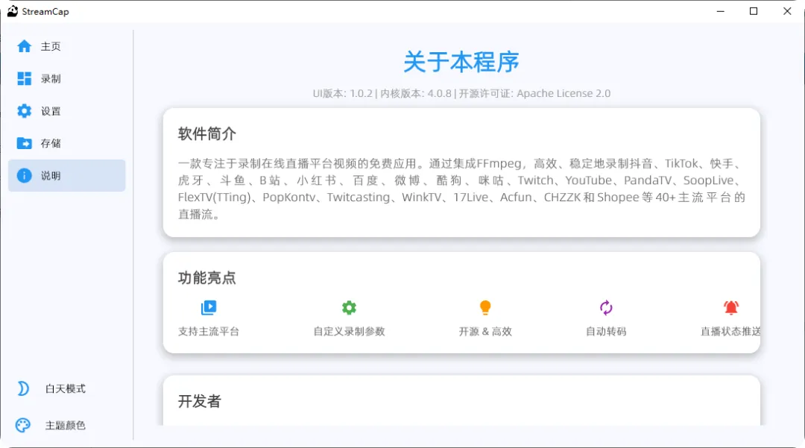The width and height of the screenshot is (805, 448).
Task: Open the 主页 home page
Action: coord(67,46)
